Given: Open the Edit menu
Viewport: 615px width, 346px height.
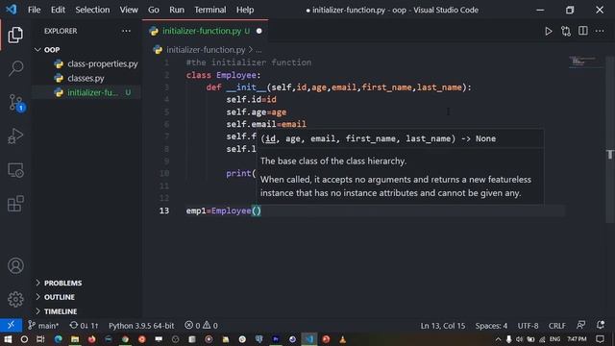Looking at the screenshot, I should click(x=58, y=10).
